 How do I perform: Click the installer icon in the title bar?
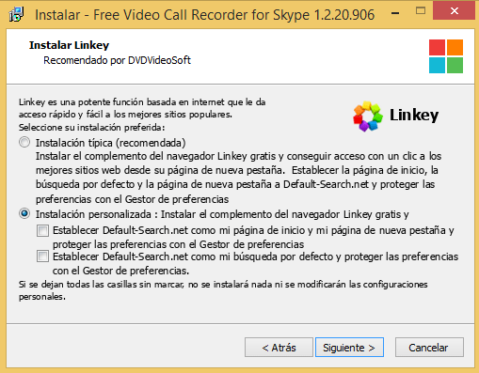click(x=16, y=14)
